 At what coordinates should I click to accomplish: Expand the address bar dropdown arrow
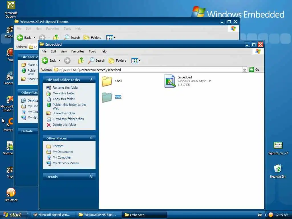pyautogui.click(x=244, y=70)
